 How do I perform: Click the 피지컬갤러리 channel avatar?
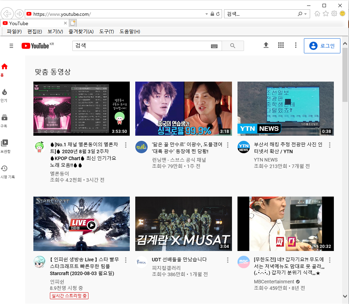[x=141, y=262]
